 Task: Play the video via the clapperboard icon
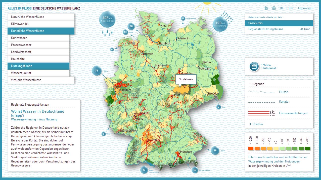click(254, 67)
